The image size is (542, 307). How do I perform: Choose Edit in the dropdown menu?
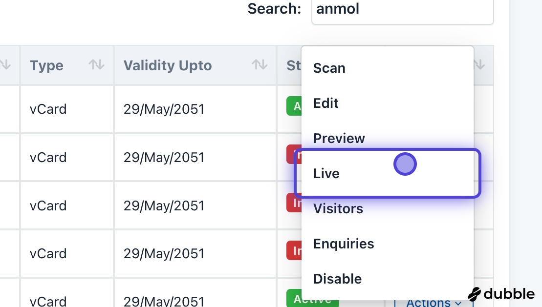point(326,103)
